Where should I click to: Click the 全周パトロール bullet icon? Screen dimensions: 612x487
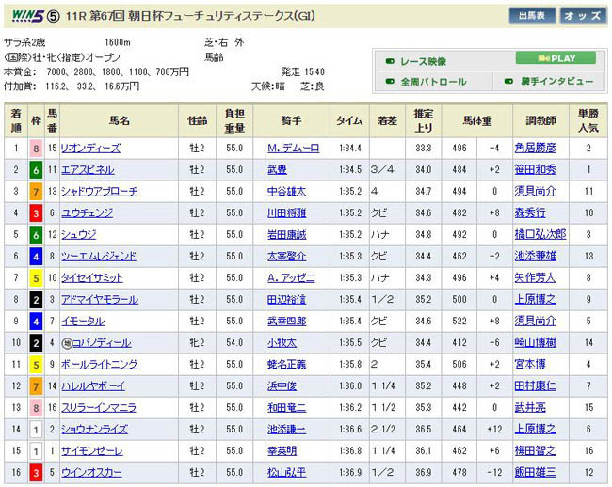tap(391, 82)
